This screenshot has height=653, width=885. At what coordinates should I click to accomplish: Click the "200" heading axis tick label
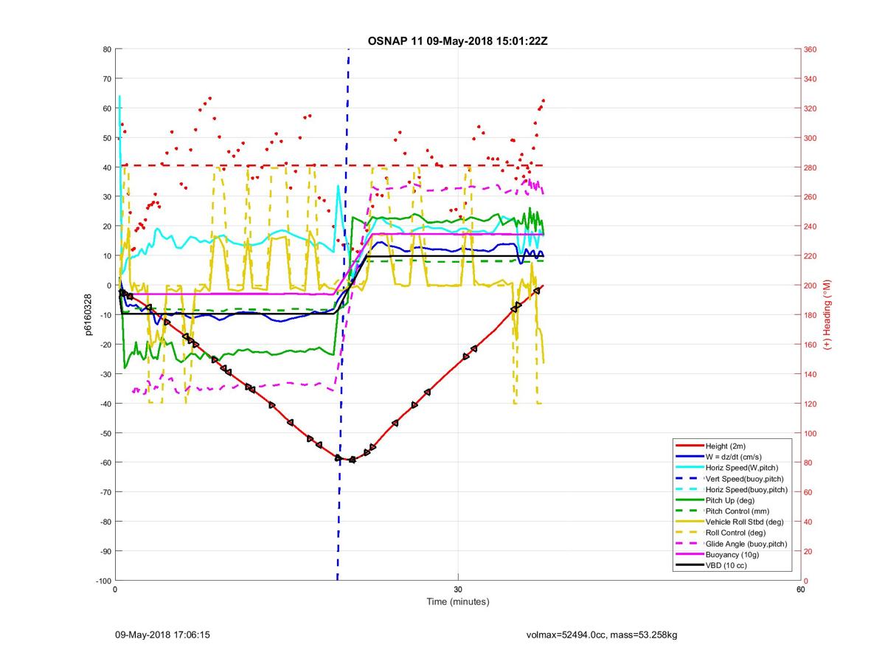point(810,286)
